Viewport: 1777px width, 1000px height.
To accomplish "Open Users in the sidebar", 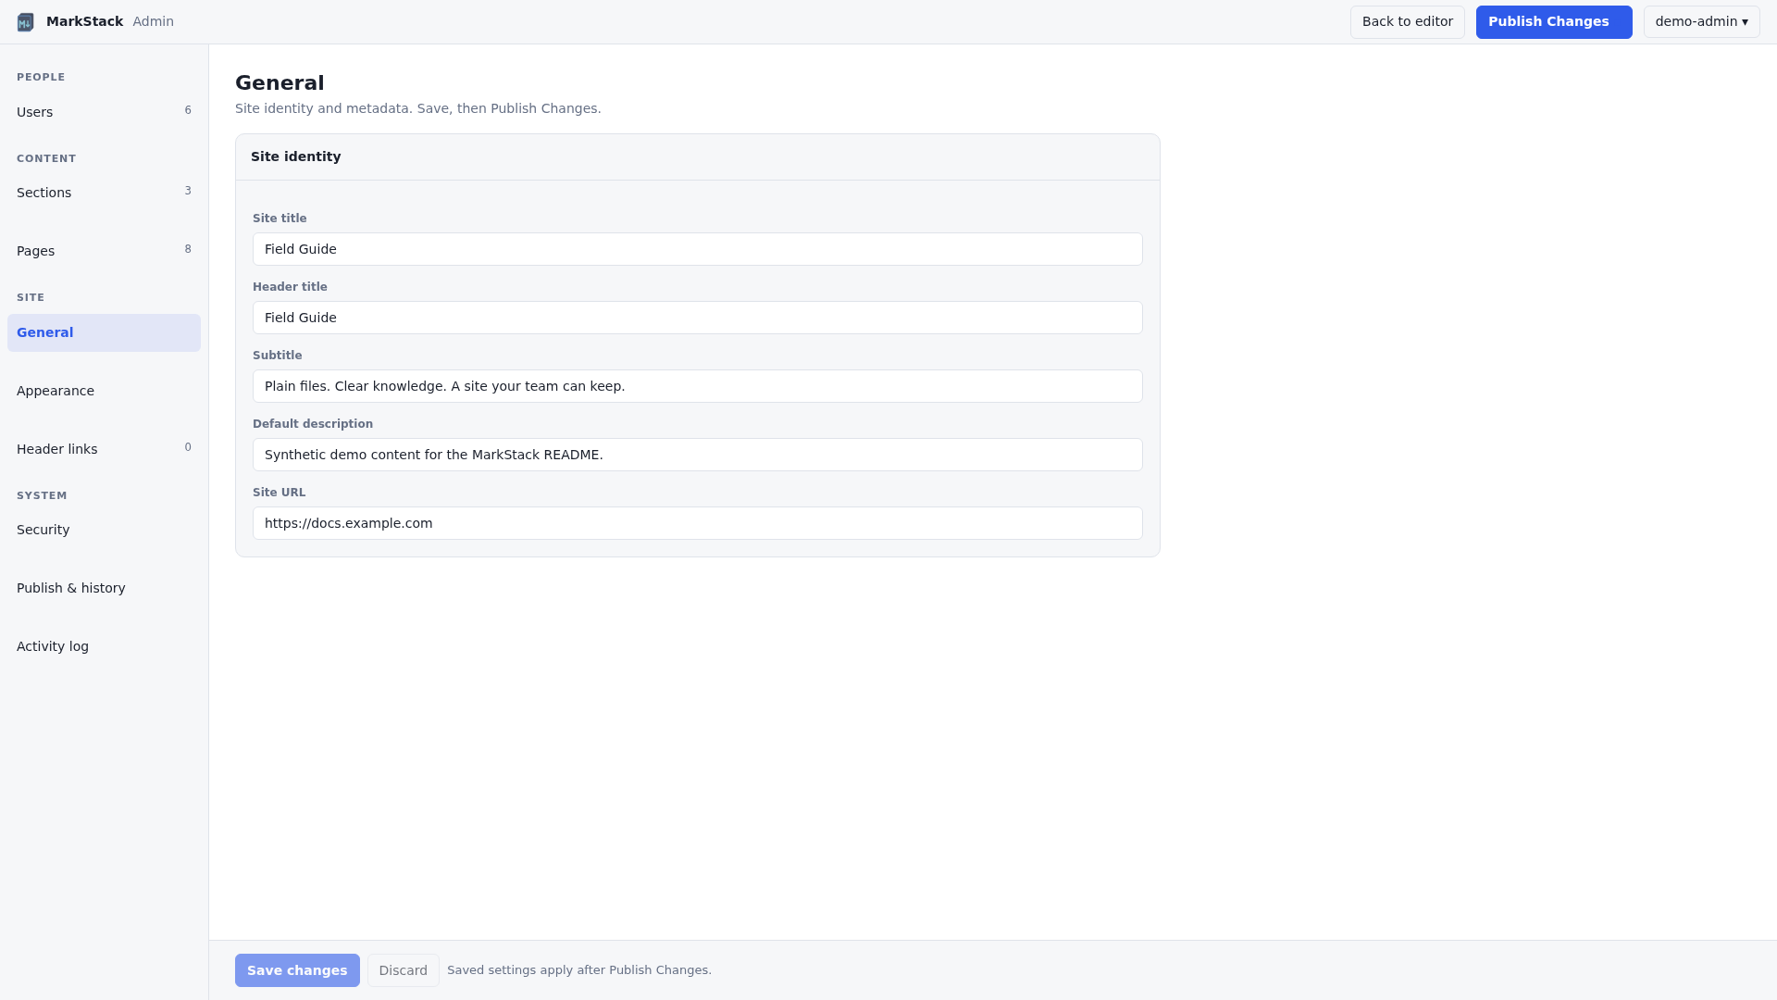I will [104, 112].
